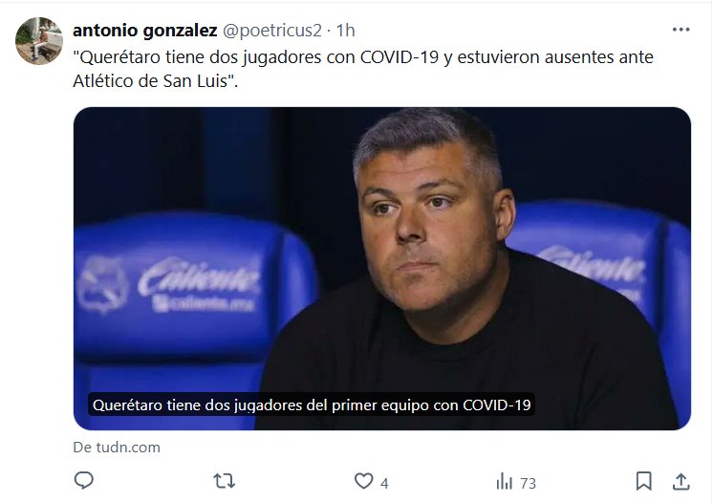Like the tweet with heart icon
This screenshot has height=503, width=713.
pyautogui.click(x=364, y=481)
